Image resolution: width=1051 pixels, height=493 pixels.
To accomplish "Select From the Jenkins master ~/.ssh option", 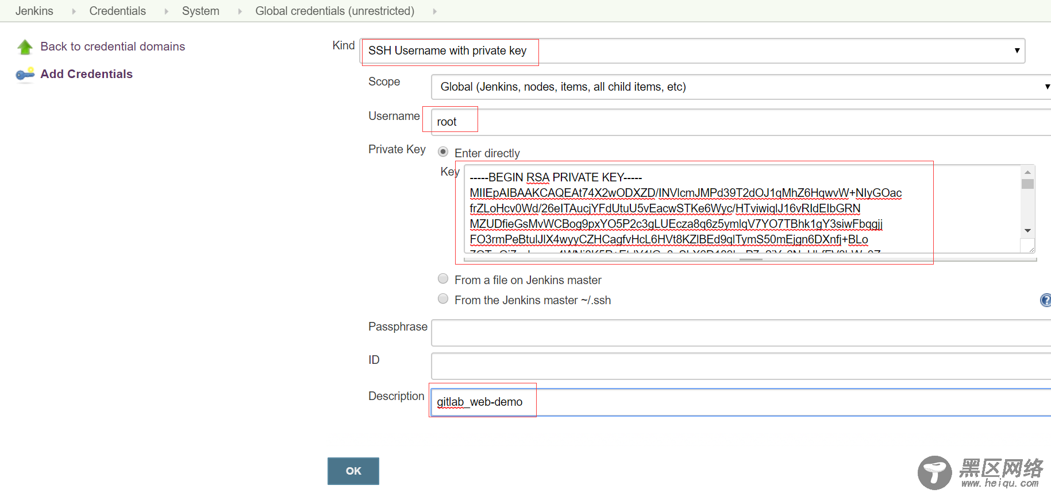I will tap(443, 299).
